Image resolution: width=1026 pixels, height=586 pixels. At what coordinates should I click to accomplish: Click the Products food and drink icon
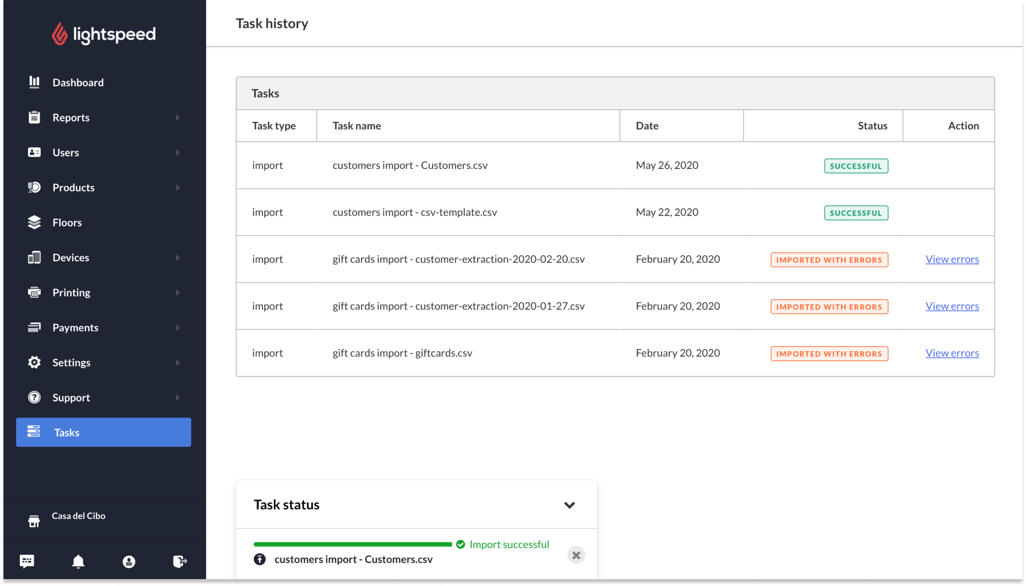tap(34, 187)
